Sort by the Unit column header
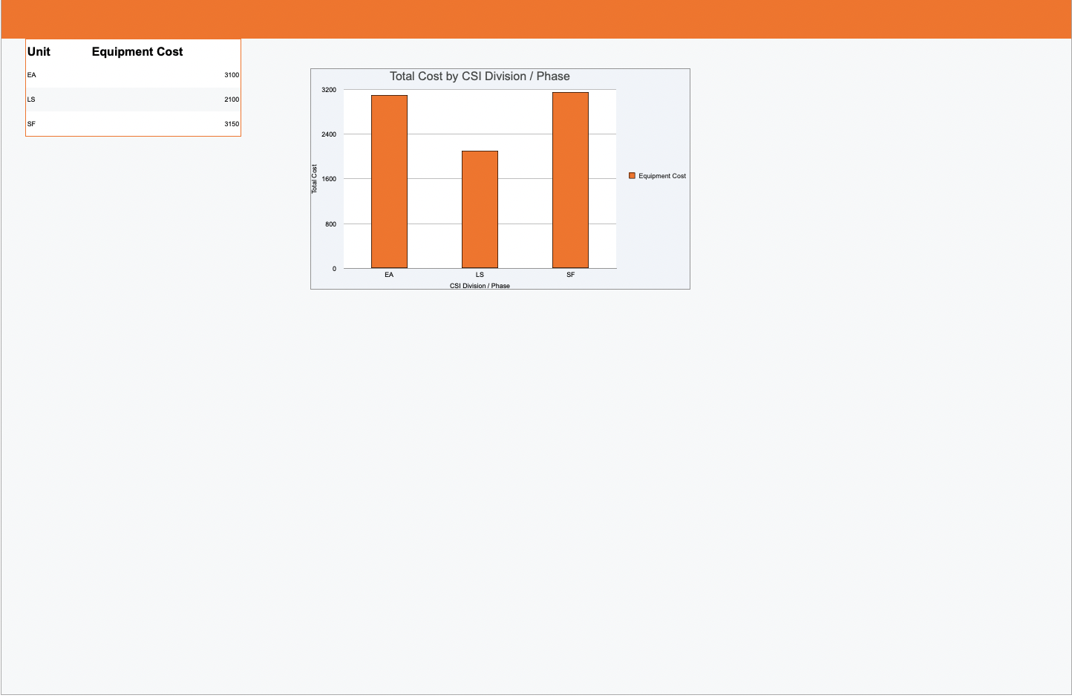Screen dimensions: 1072x698 coord(37,51)
